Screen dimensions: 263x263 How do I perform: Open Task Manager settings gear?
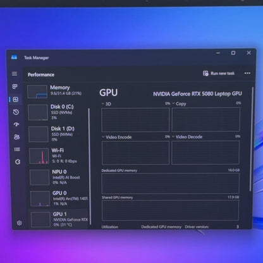19,223
